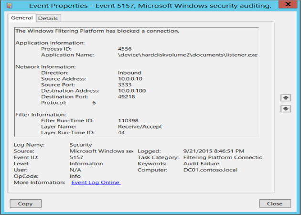
Task: Select the Logged date 9/21/2015 8:46:51 PM
Action: coord(214,151)
